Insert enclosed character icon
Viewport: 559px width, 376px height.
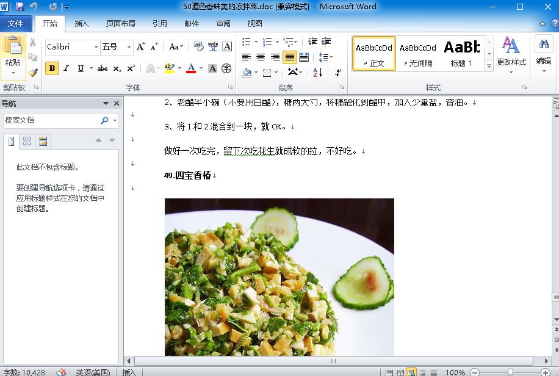point(226,68)
